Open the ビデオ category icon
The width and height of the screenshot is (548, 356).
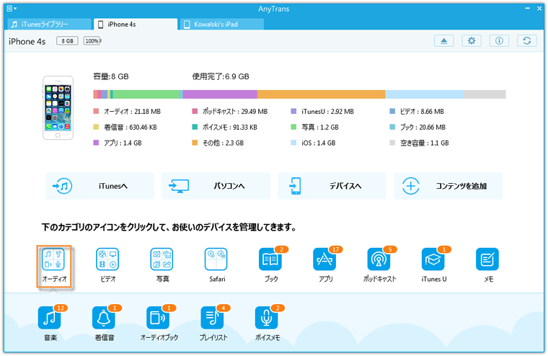107,259
